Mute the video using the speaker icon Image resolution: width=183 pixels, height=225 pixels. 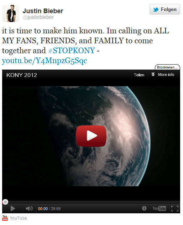point(29,209)
